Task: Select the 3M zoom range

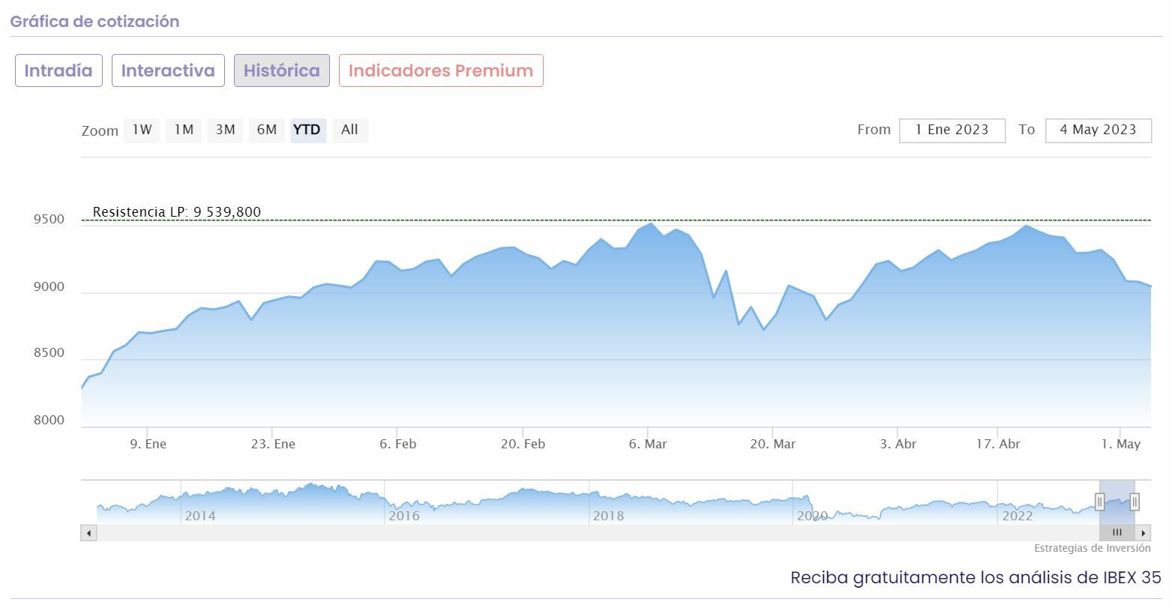Action: tap(225, 130)
